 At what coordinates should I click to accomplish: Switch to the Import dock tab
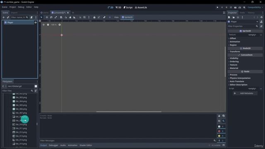click(x=14, y=13)
